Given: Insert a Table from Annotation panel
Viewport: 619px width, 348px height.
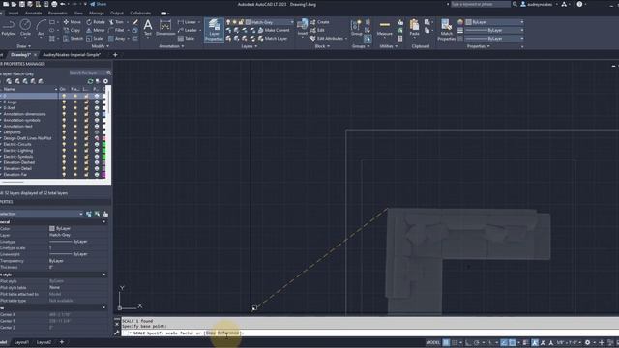Looking at the screenshot, I should pos(186,39).
